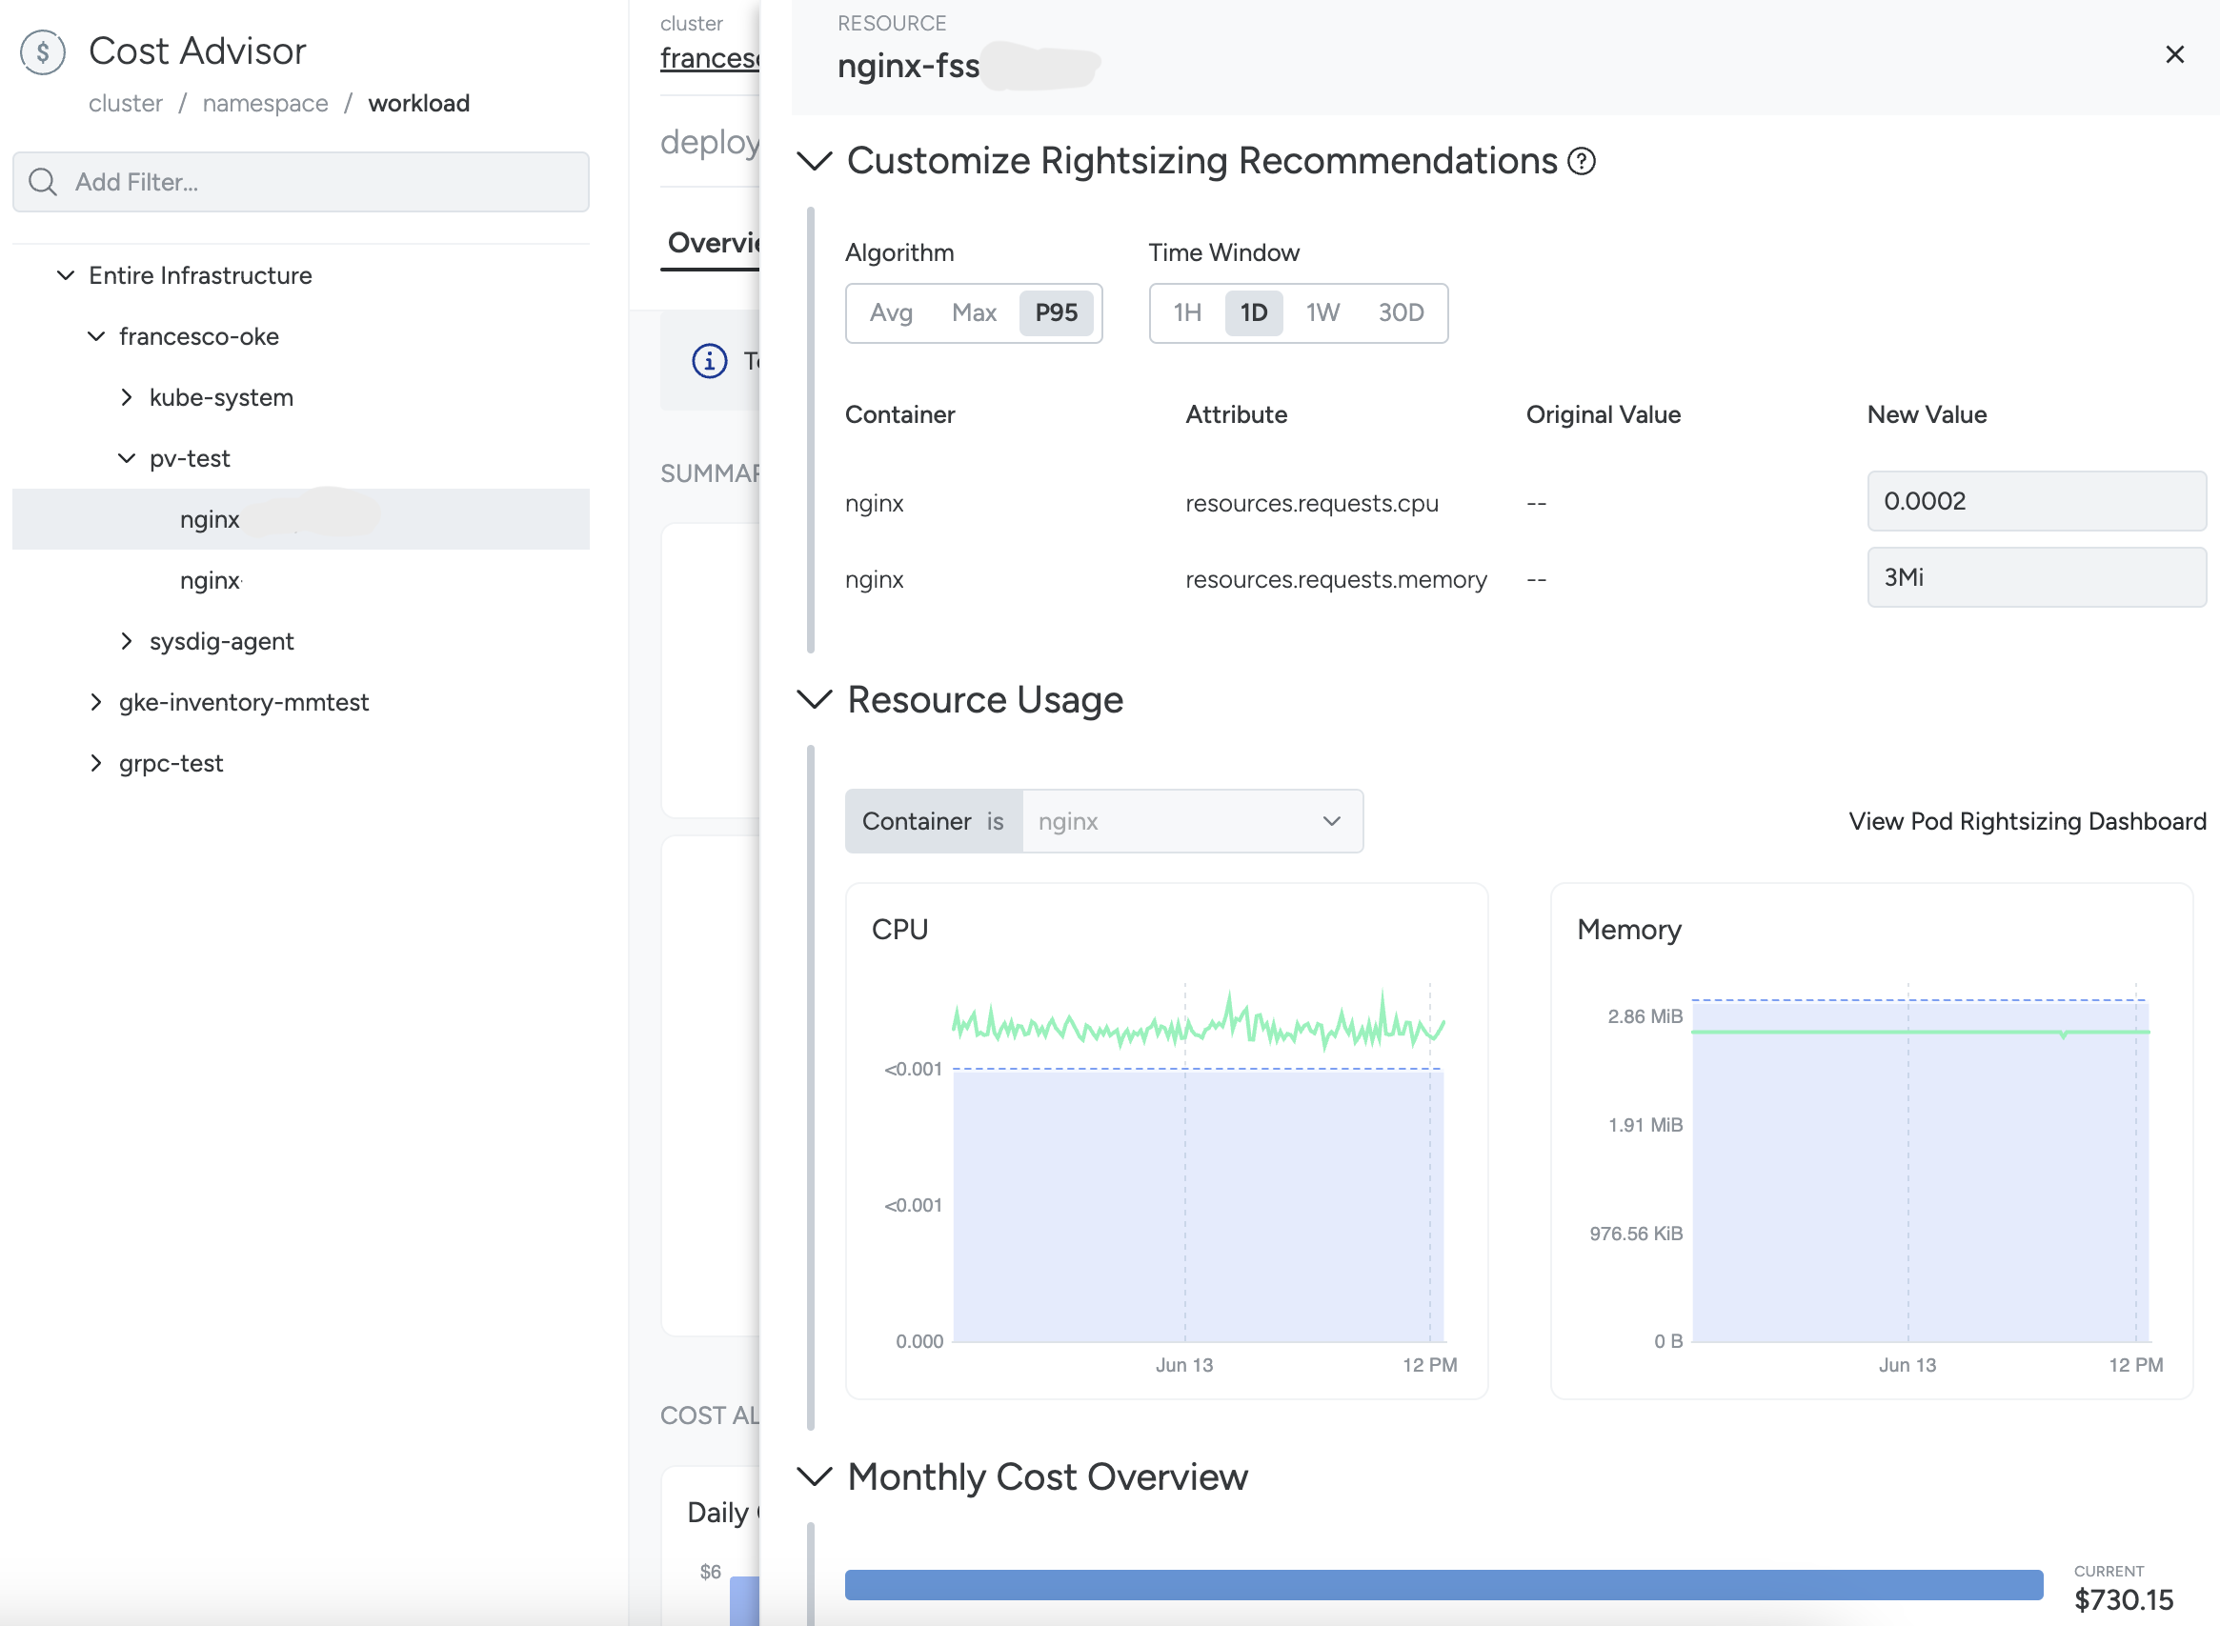2220x1626 pixels.
Task: Click the blue info icon behind the panel
Action: tap(709, 361)
